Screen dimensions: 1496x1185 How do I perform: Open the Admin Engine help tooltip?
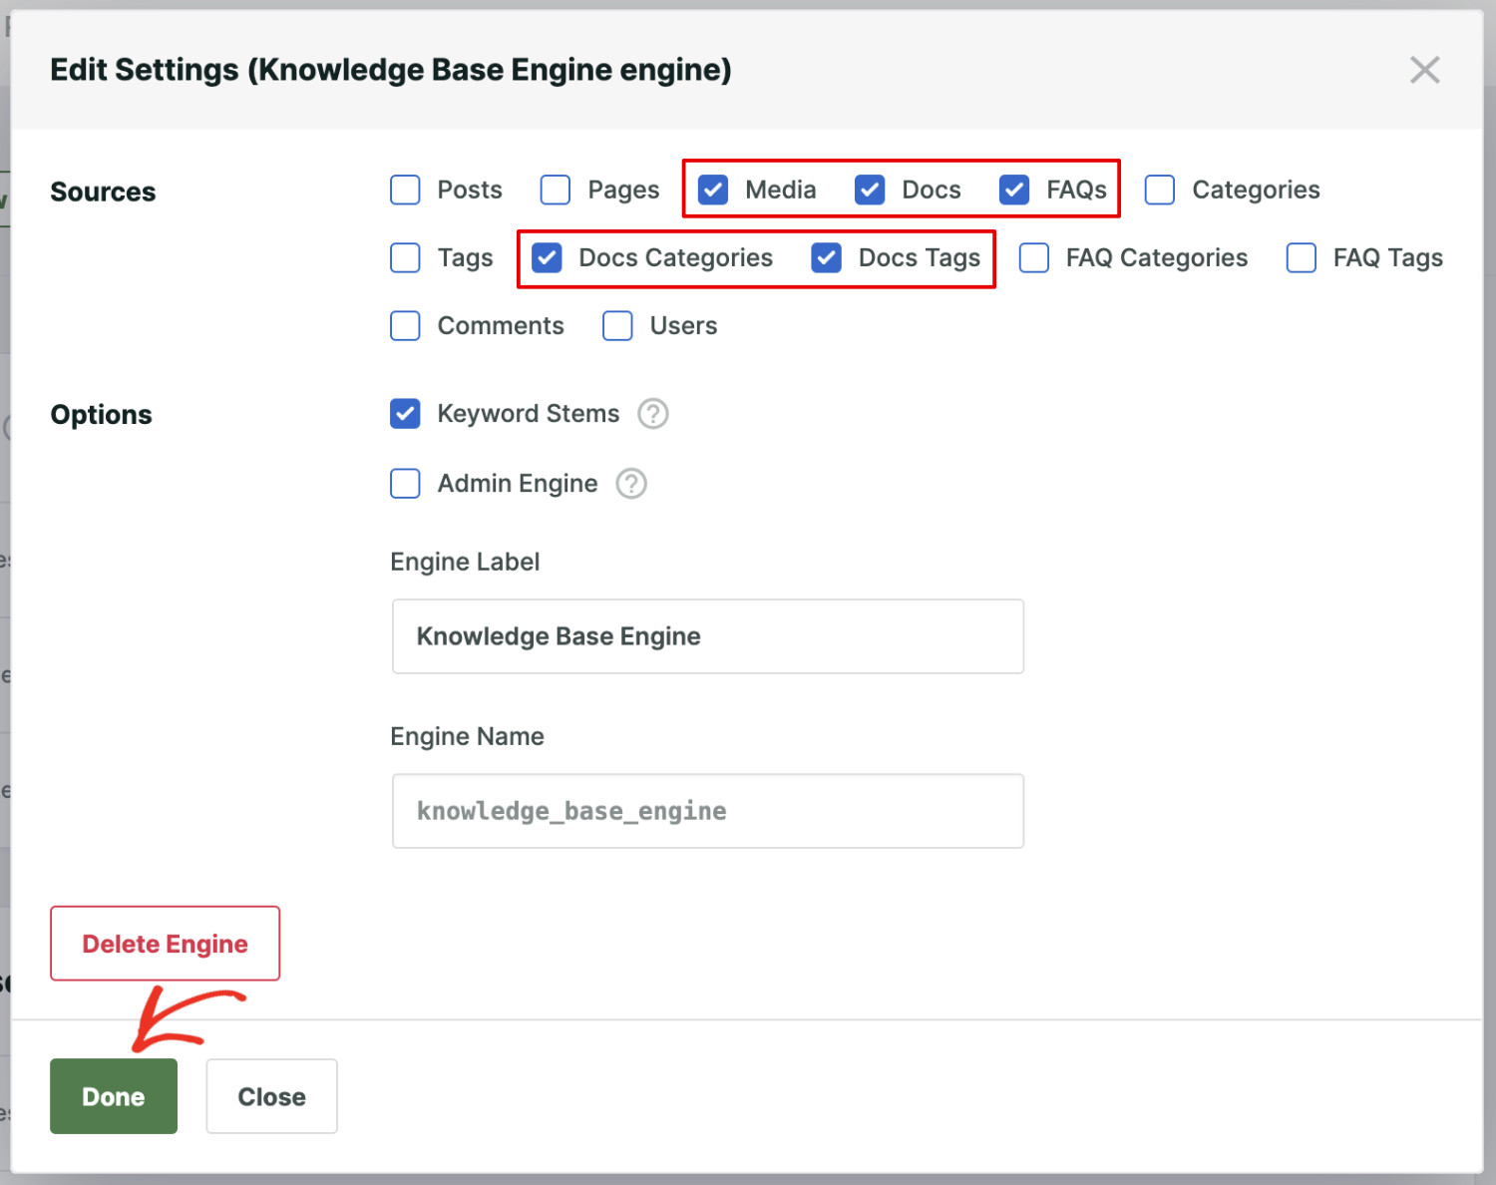(630, 484)
